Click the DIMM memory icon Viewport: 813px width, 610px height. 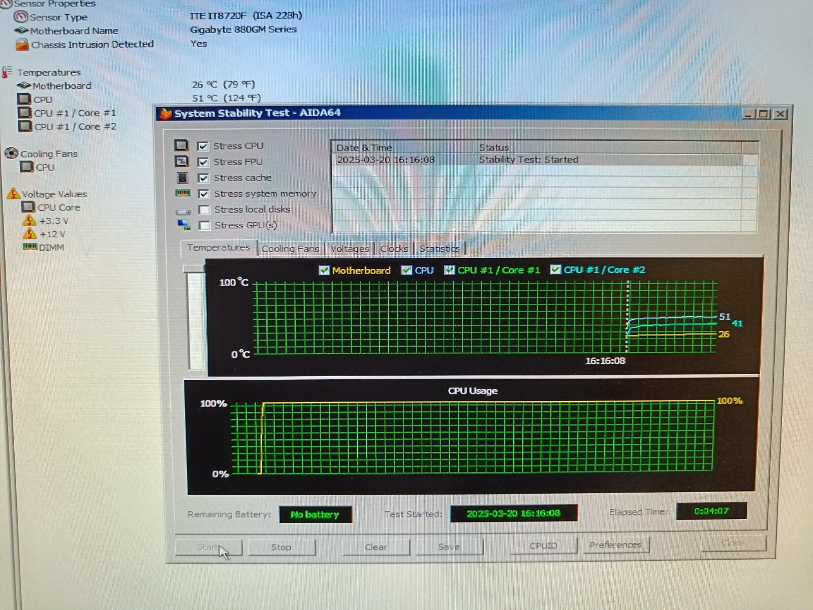point(30,247)
